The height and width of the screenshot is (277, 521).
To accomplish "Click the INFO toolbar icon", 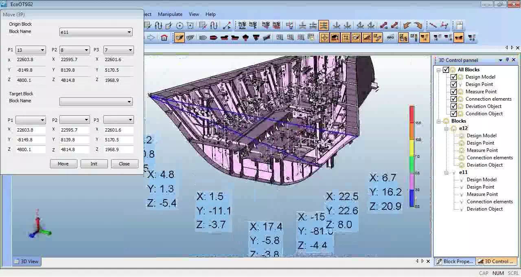I will click(x=390, y=38).
